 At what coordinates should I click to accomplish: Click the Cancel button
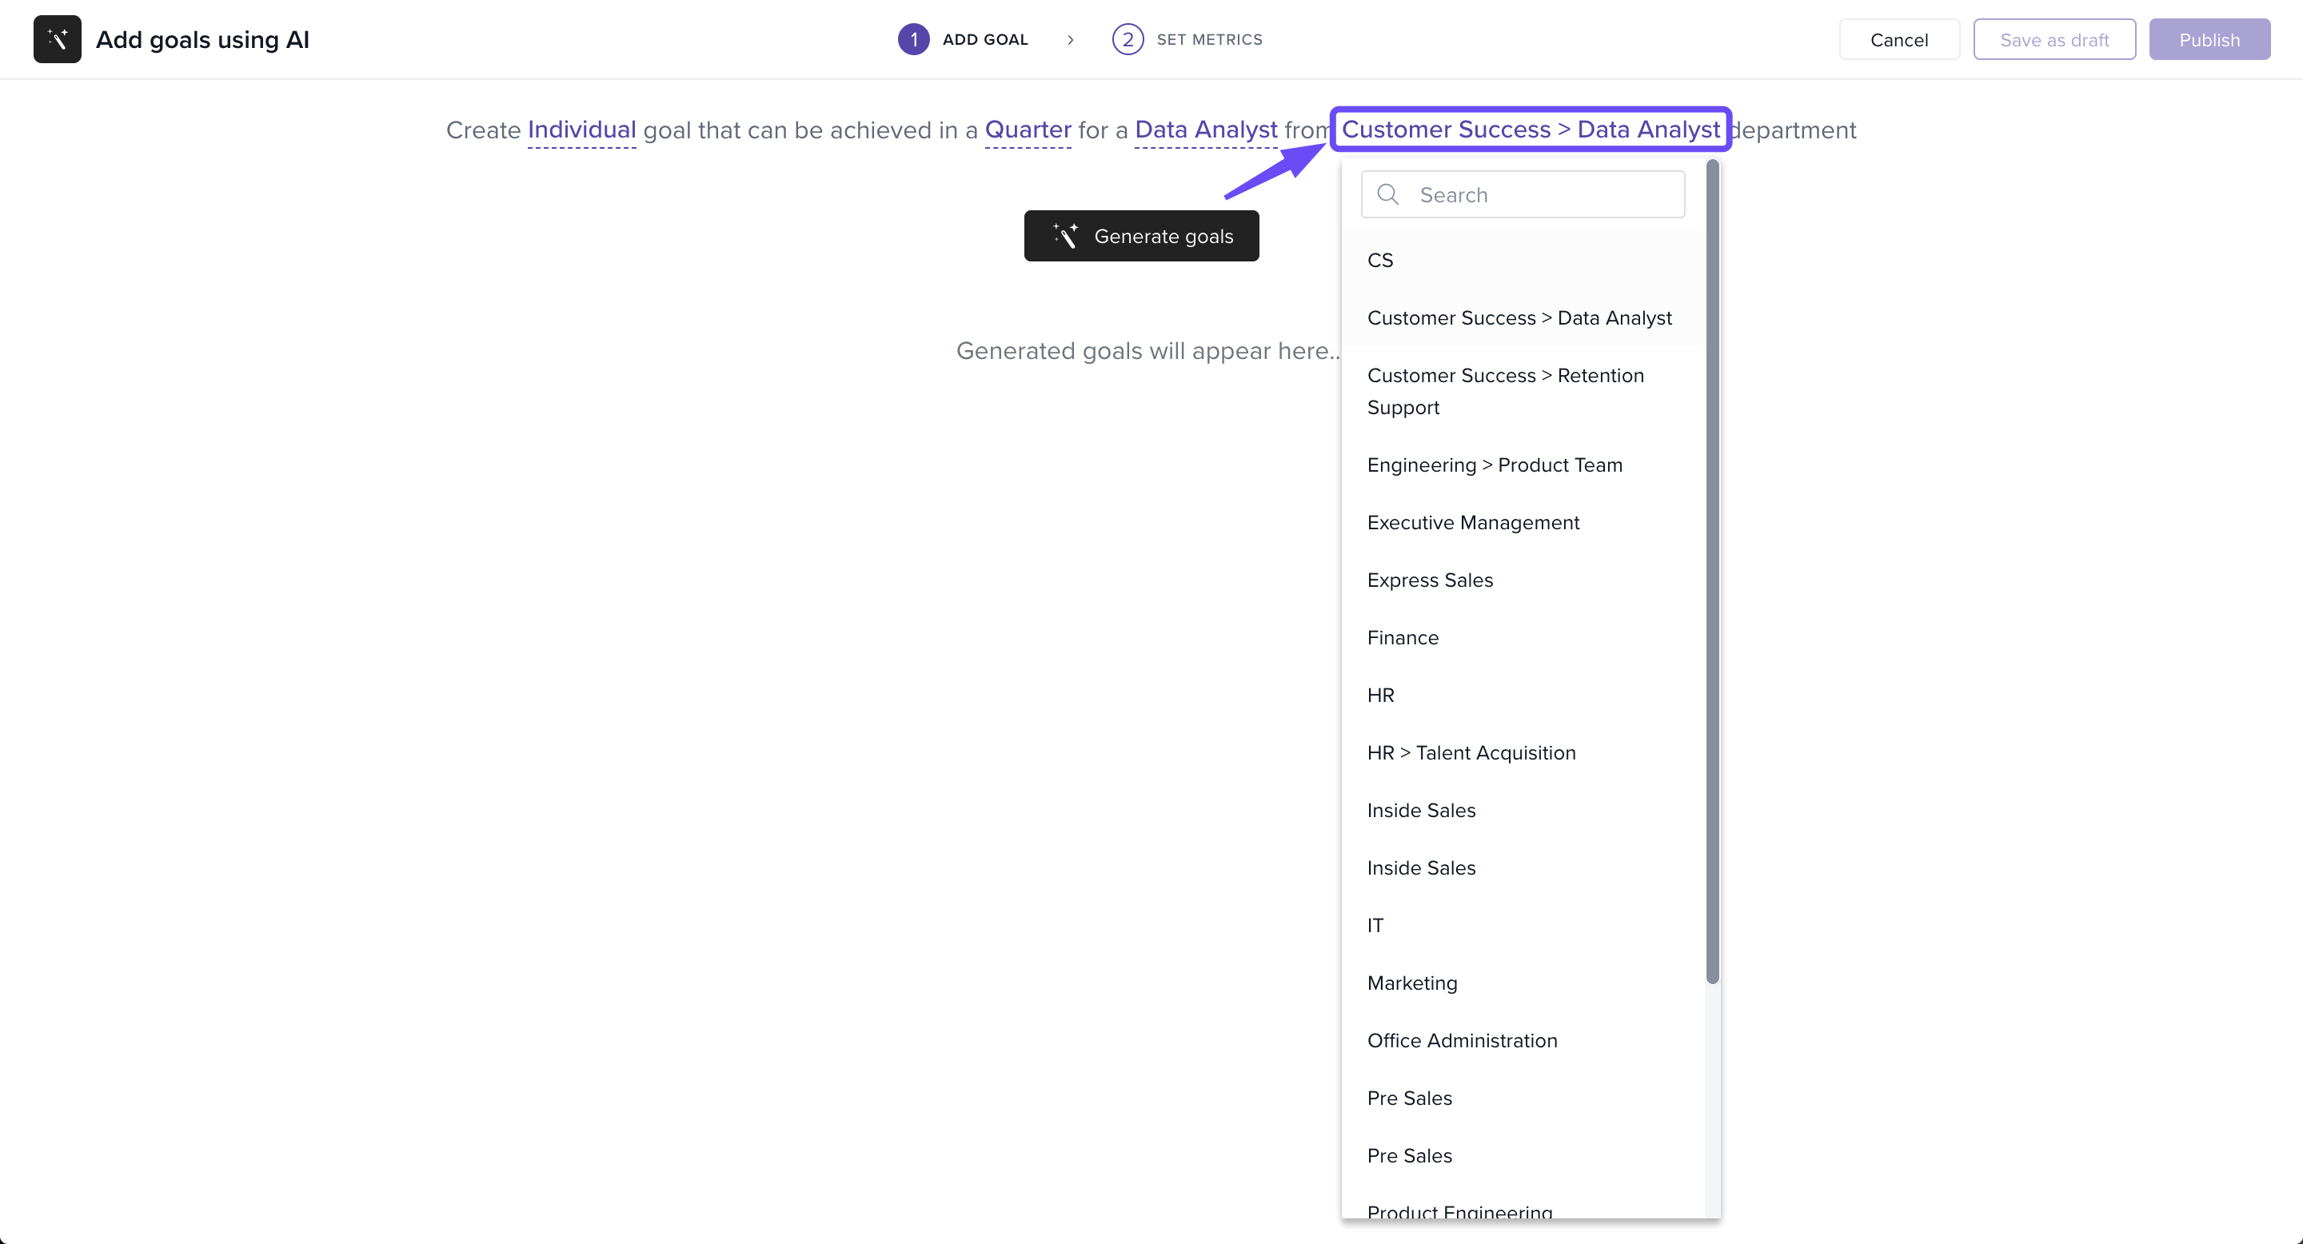pos(1899,39)
